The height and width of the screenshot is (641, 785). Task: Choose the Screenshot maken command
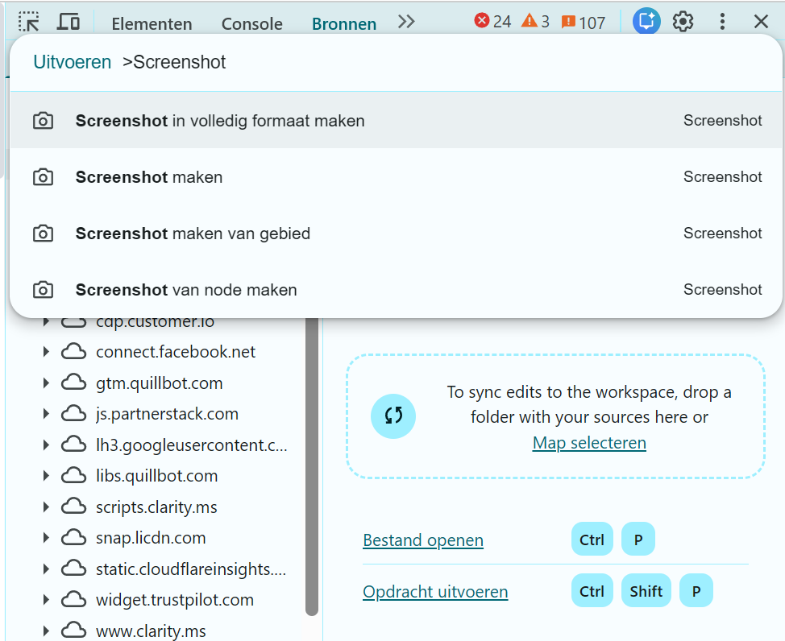(x=396, y=177)
